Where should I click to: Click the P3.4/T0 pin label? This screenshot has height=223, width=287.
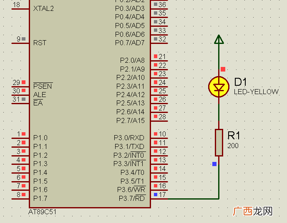pos(132,172)
